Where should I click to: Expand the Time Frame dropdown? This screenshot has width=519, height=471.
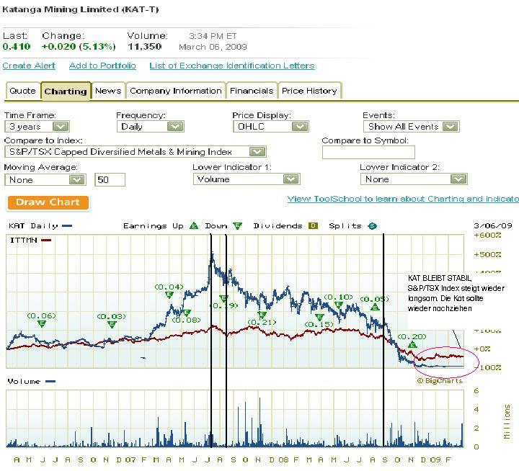click(37, 126)
